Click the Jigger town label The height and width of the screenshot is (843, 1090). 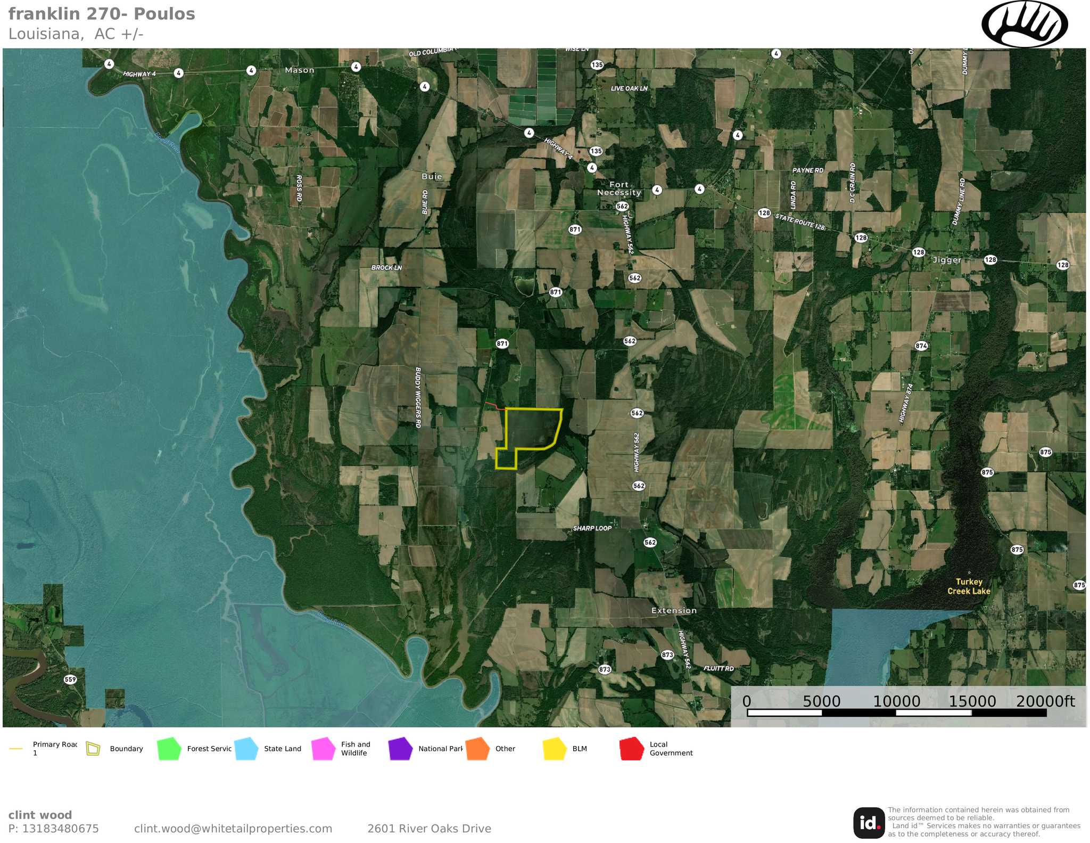point(947,260)
